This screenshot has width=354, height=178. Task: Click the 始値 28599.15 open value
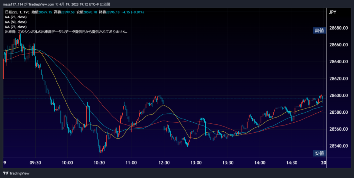(x=42, y=12)
